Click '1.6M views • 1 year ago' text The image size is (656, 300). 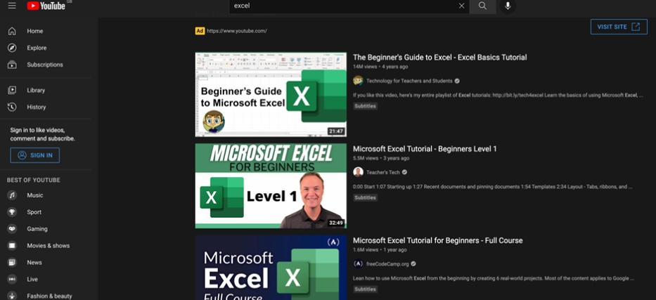point(380,250)
